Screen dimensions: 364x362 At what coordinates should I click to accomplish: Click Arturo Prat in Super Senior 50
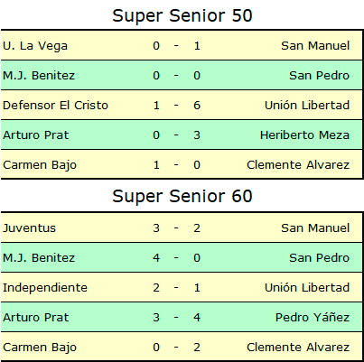pos(36,135)
